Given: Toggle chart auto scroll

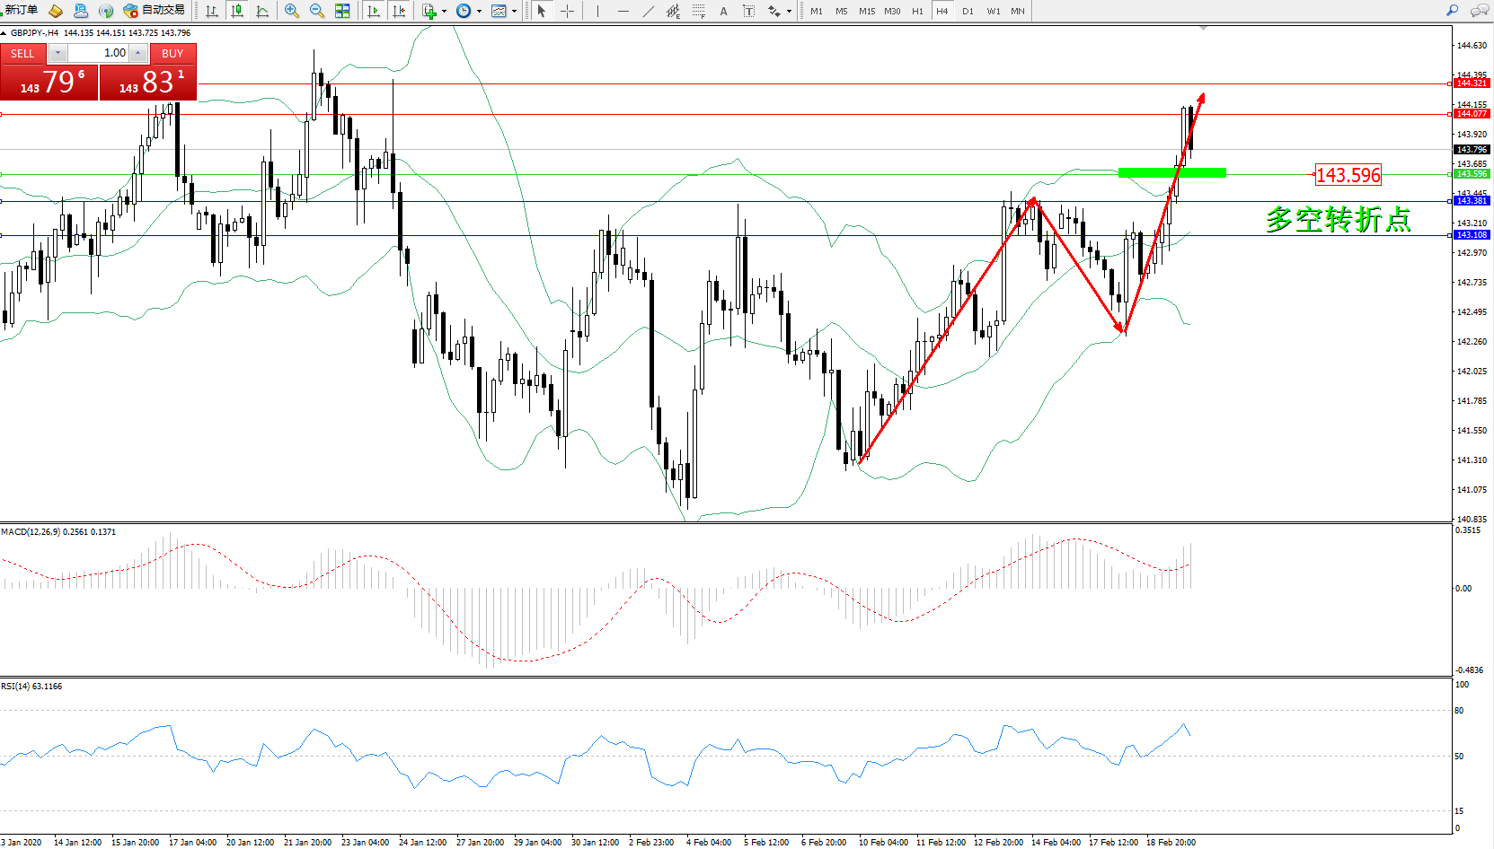Looking at the screenshot, I should (374, 11).
